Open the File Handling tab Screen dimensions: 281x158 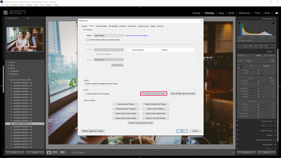click(113, 26)
